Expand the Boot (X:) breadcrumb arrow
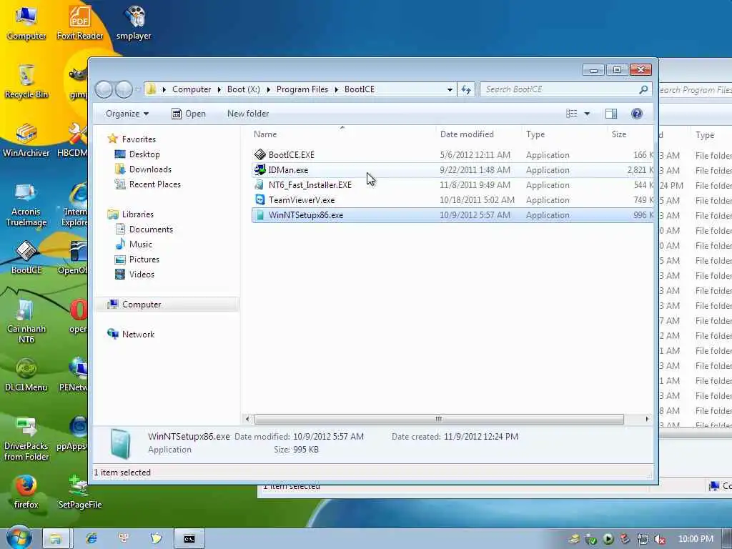The image size is (732, 549). (269, 89)
